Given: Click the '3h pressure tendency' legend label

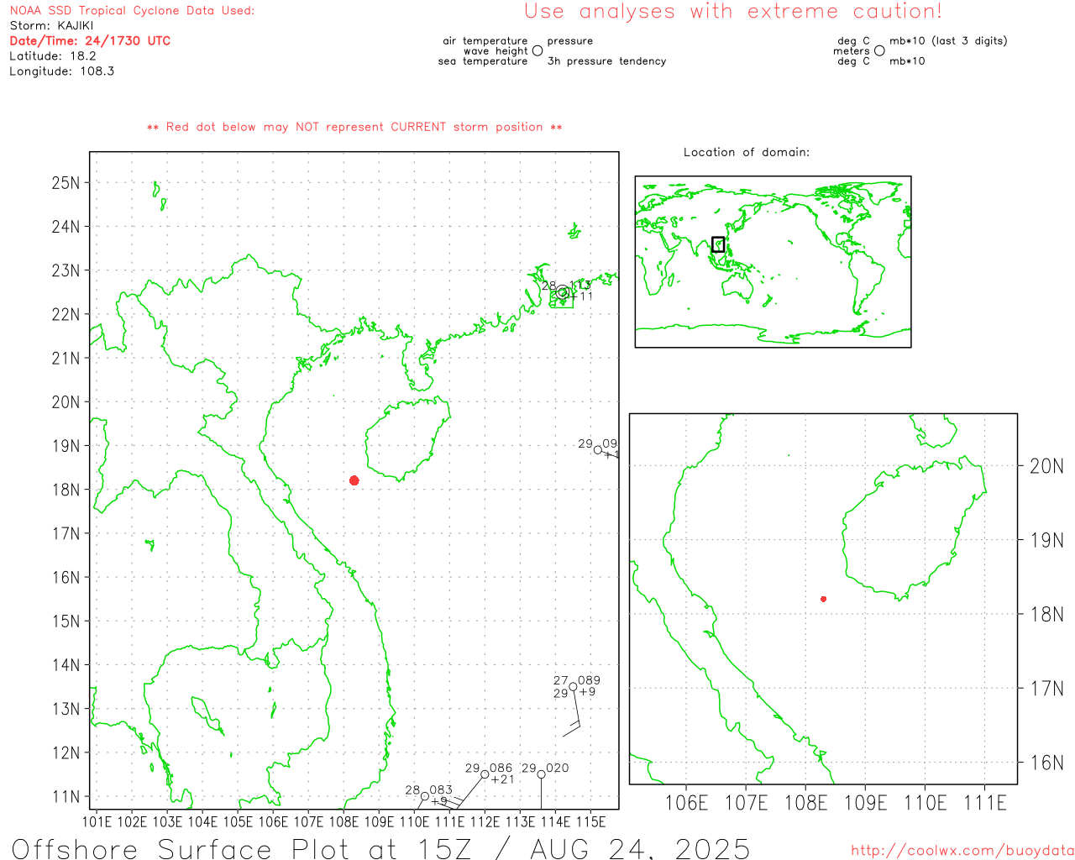Looking at the screenshot, I should [606, 61].
